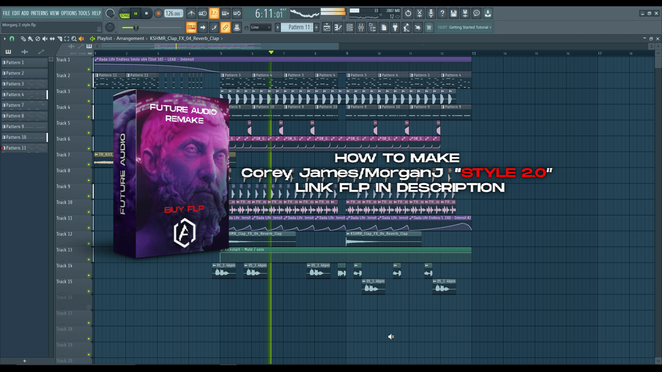Open the chat support bubble icon
The height and width of the screenshot is (372, 662).
point(477,13)
